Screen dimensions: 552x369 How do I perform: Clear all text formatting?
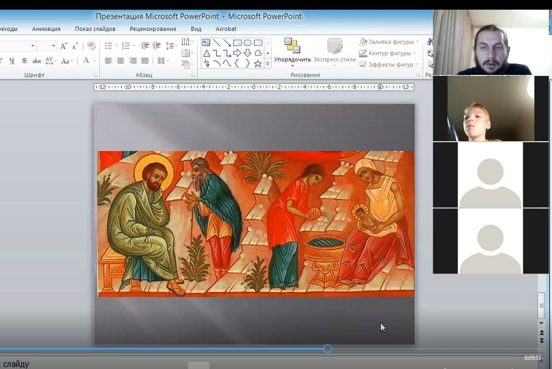click(92, 46)
